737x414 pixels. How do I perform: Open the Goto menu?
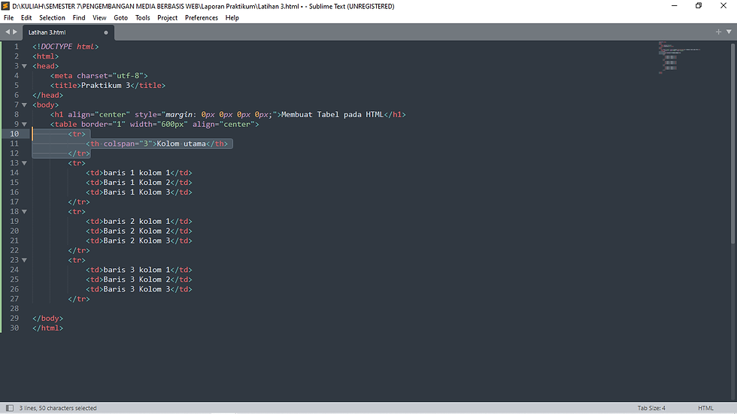click(121, 18)
